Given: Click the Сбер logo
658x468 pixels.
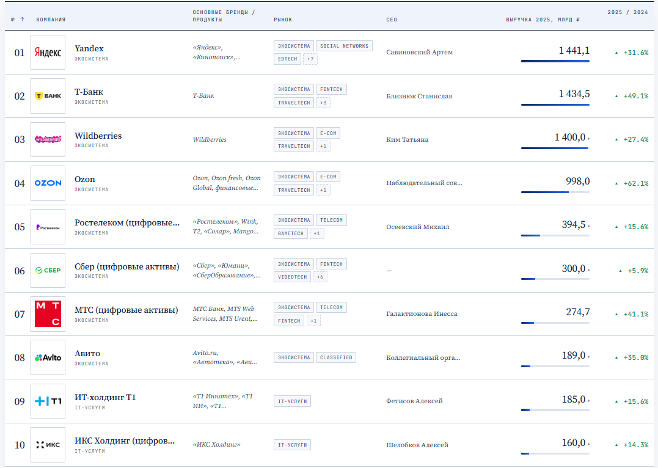Looking at the screenshot, I should pyautogui.click(x=48, y=270).
